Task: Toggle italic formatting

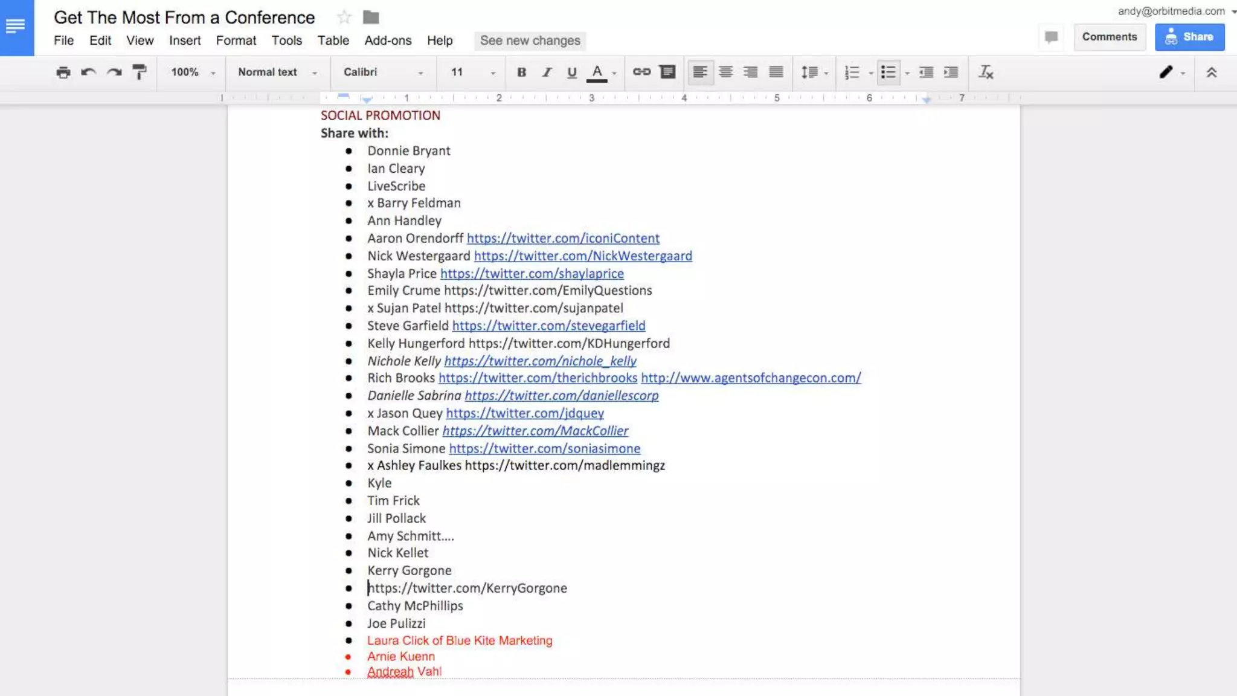Action: click(x=547, y=72)
